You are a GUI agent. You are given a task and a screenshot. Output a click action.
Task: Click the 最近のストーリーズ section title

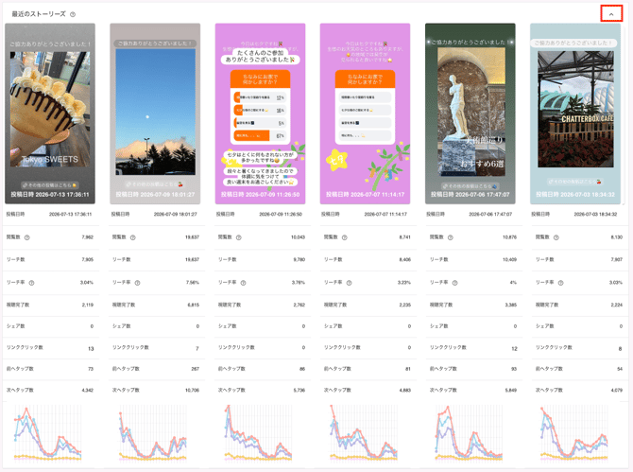(x=39, y=14)
